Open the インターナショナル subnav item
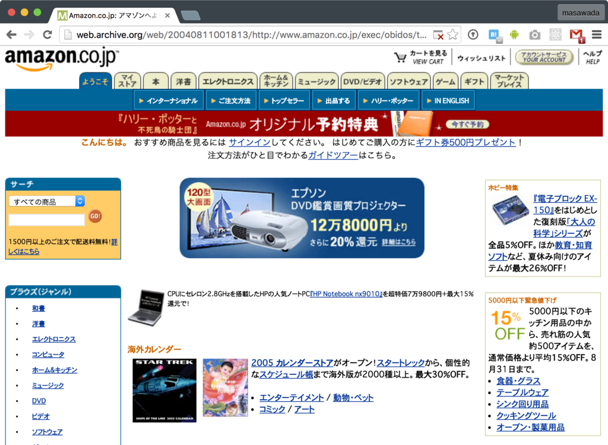This screenshot has height=445, width=608. 168,101
